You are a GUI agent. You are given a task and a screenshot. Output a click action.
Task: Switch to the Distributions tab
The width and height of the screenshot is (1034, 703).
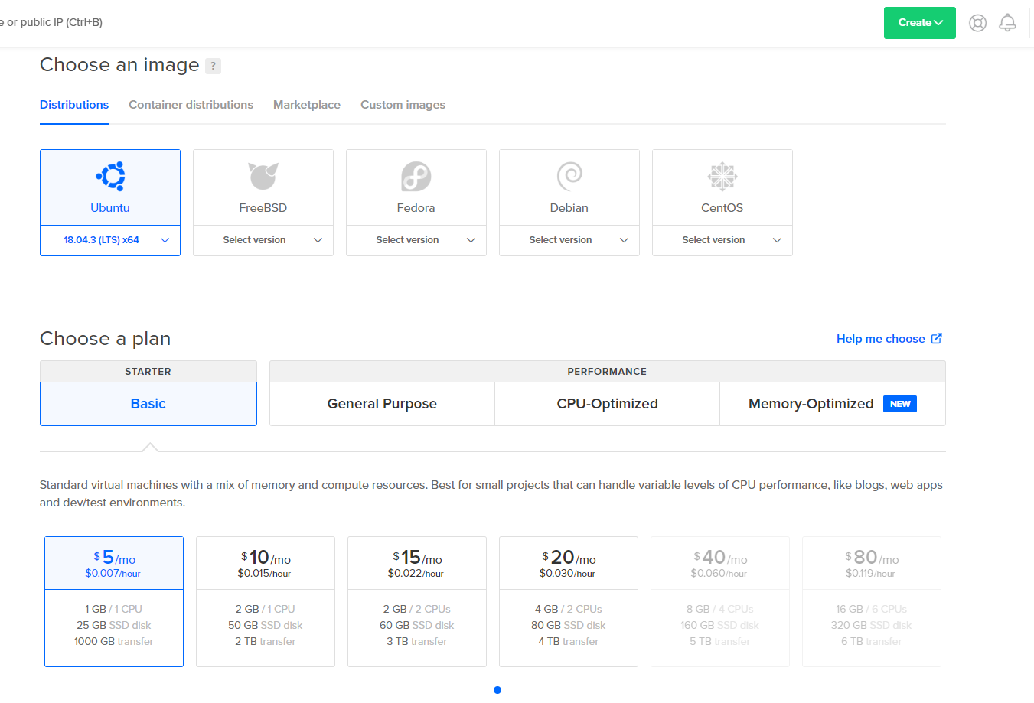click(x=74, y=105)
